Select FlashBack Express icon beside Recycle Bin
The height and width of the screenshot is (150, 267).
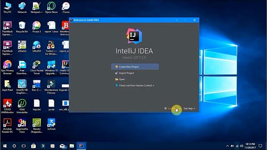pos(8,28)
